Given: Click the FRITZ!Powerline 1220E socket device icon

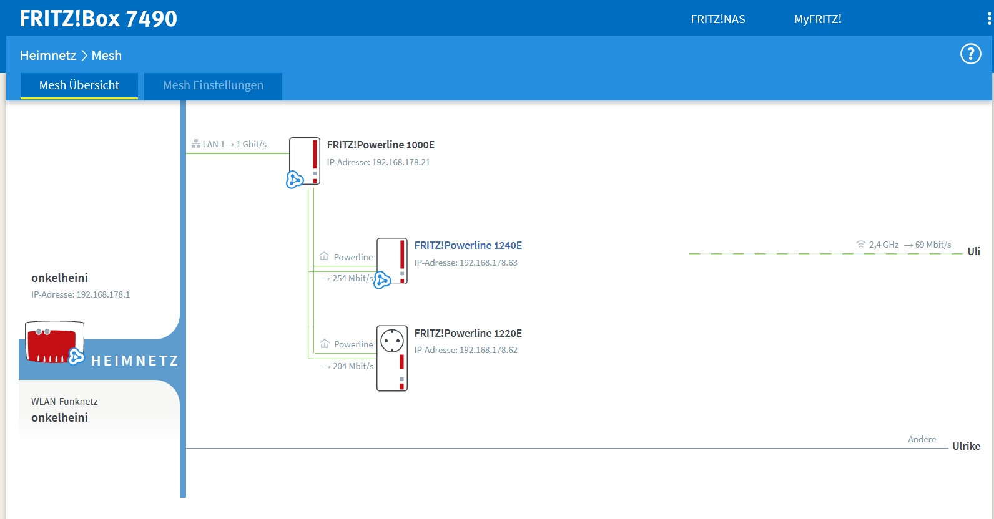Looking at the screenshot, I should click(392, 358).
